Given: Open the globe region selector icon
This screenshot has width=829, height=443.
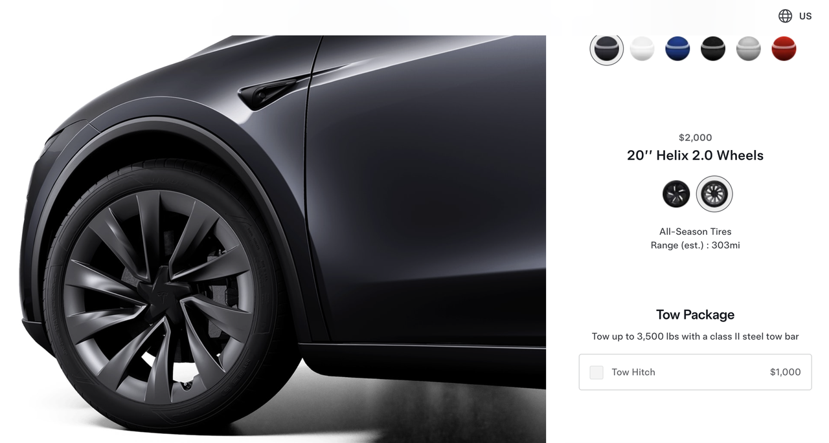Looking at the screenshot, I should tap(785, 16).
